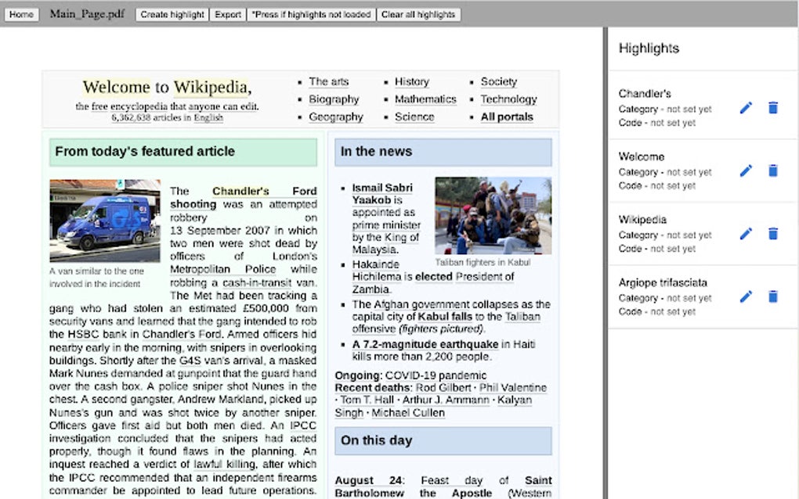Open the Technology portal link
The image size is (799, 499).
coord(508,99)
